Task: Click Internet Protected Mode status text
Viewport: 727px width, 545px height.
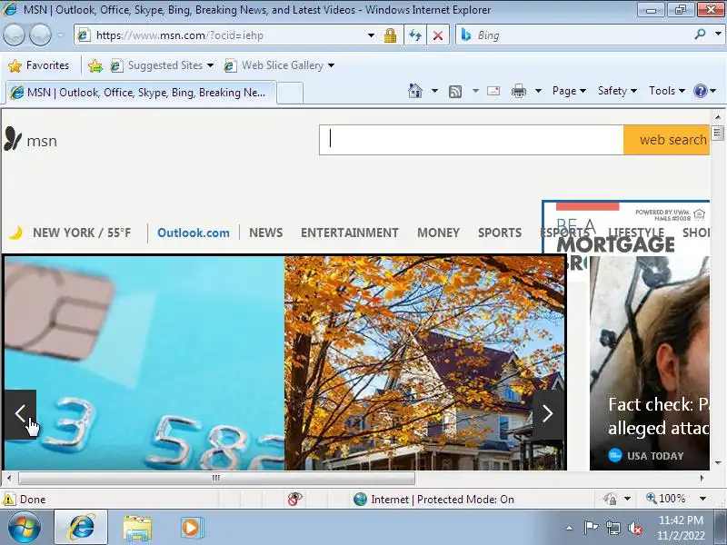Action: [x=443, y=499]
